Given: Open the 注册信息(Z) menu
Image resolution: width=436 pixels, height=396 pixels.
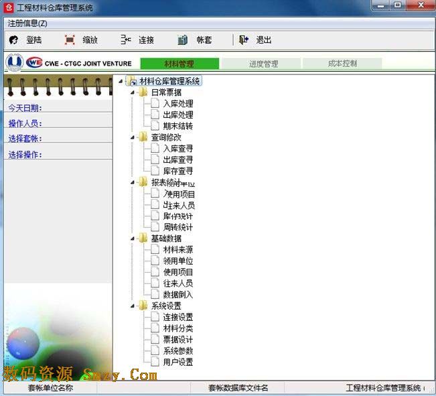Looking at the screenshot, I should click(x=27, y=23).
